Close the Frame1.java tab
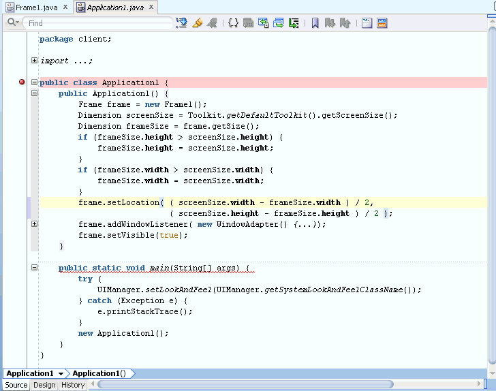This screenshot has height=391, width=496. tap(65, 7)
